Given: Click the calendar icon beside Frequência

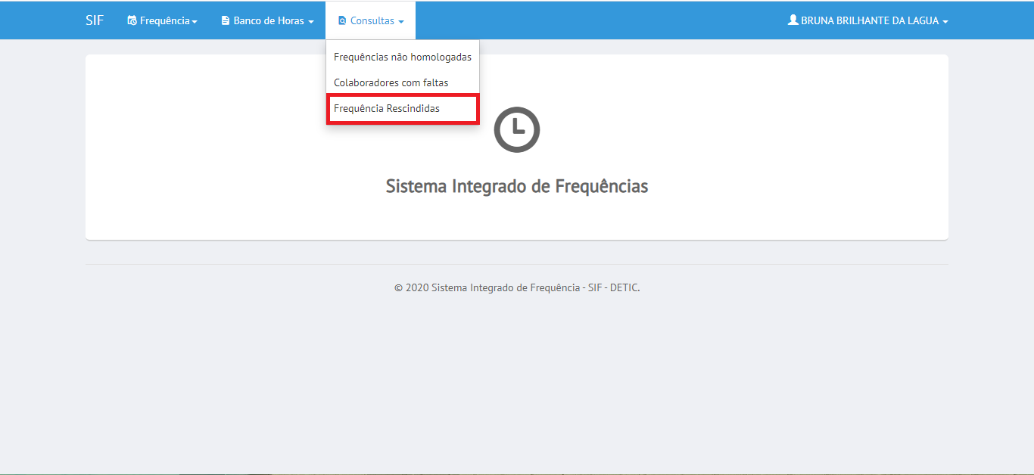Looking at the screenshot, I should click(x=132, y=21).
